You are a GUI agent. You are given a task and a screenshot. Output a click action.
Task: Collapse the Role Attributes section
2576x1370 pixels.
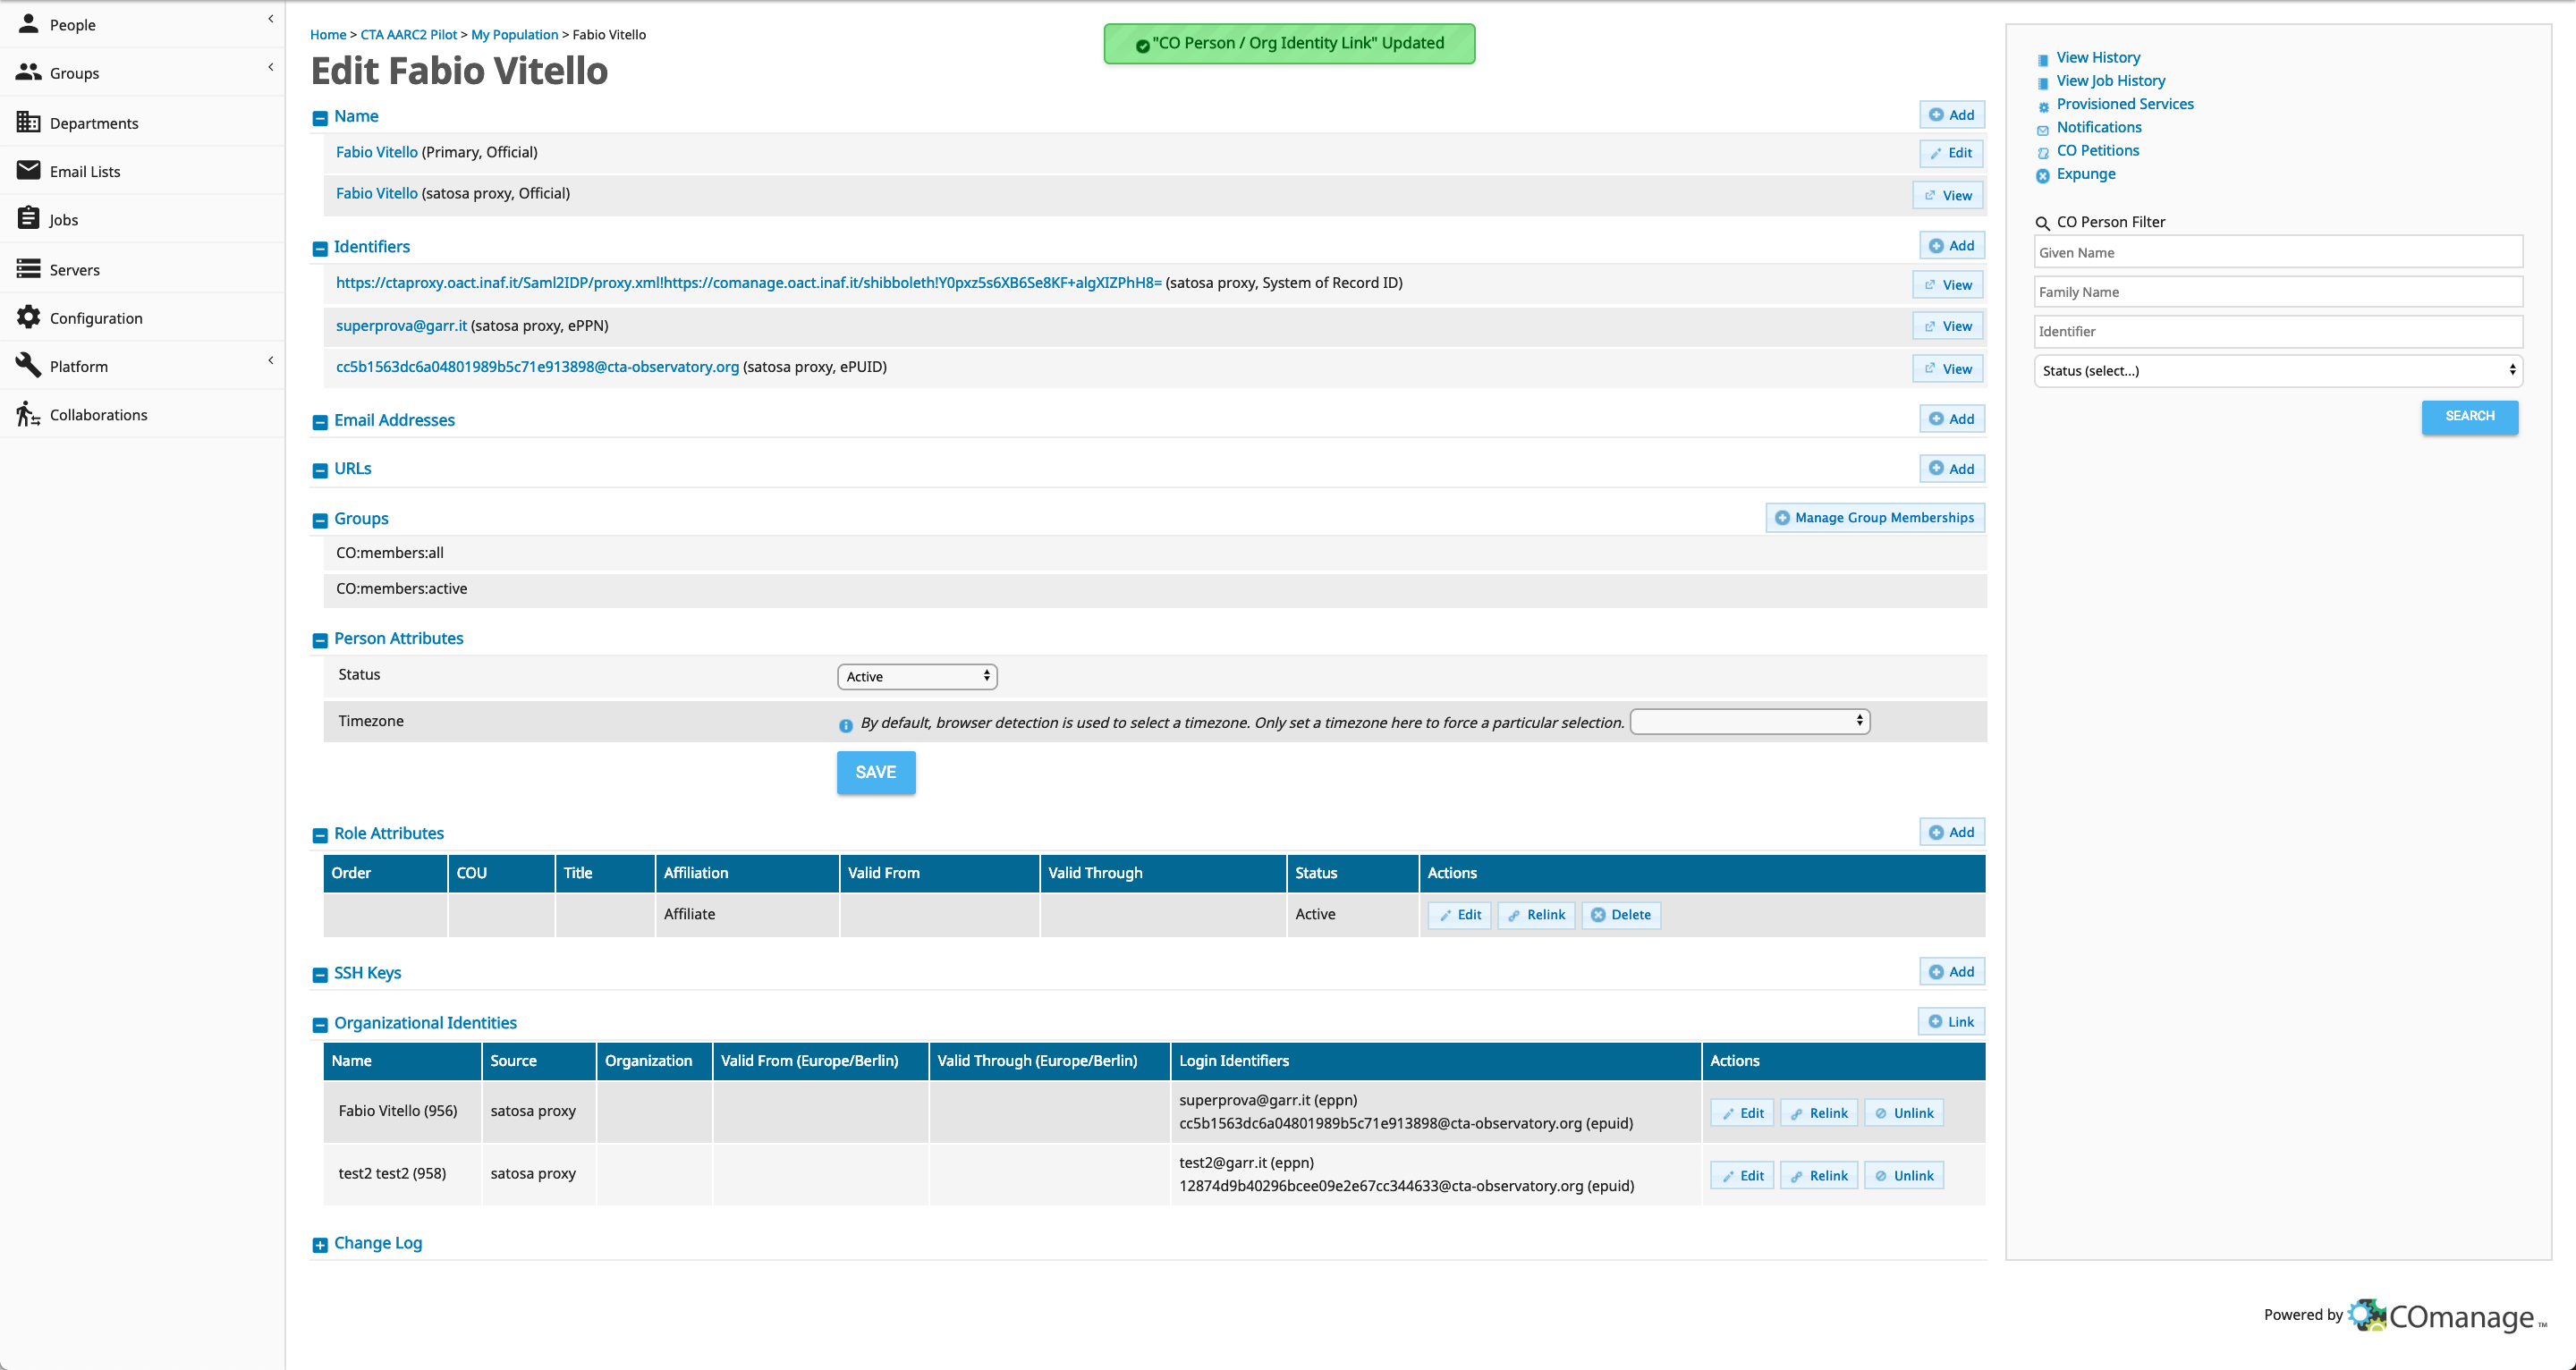[x=320, y=835]
